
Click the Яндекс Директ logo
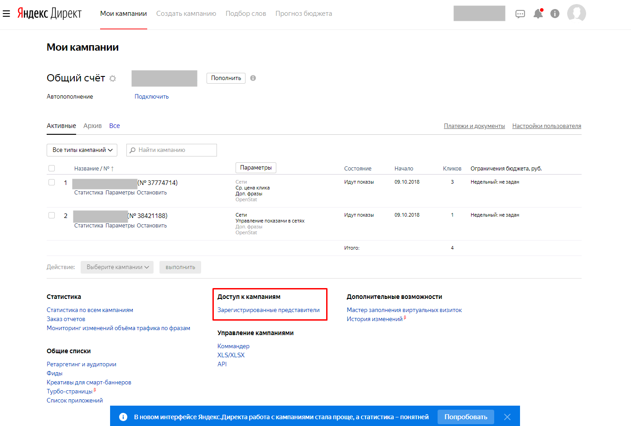49,13
